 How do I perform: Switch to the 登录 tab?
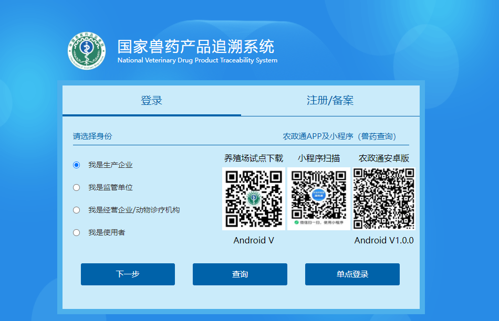tap(151, 100)
